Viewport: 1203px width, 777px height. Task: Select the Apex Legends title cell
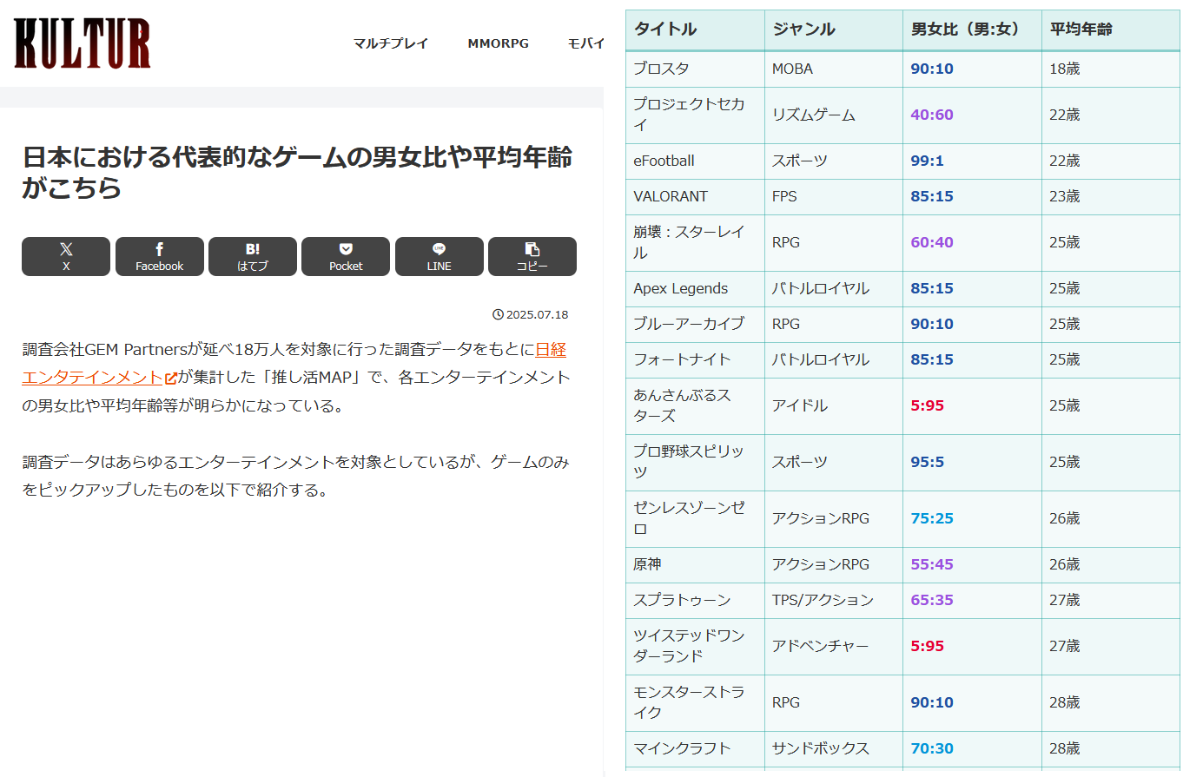click(695, 288)
